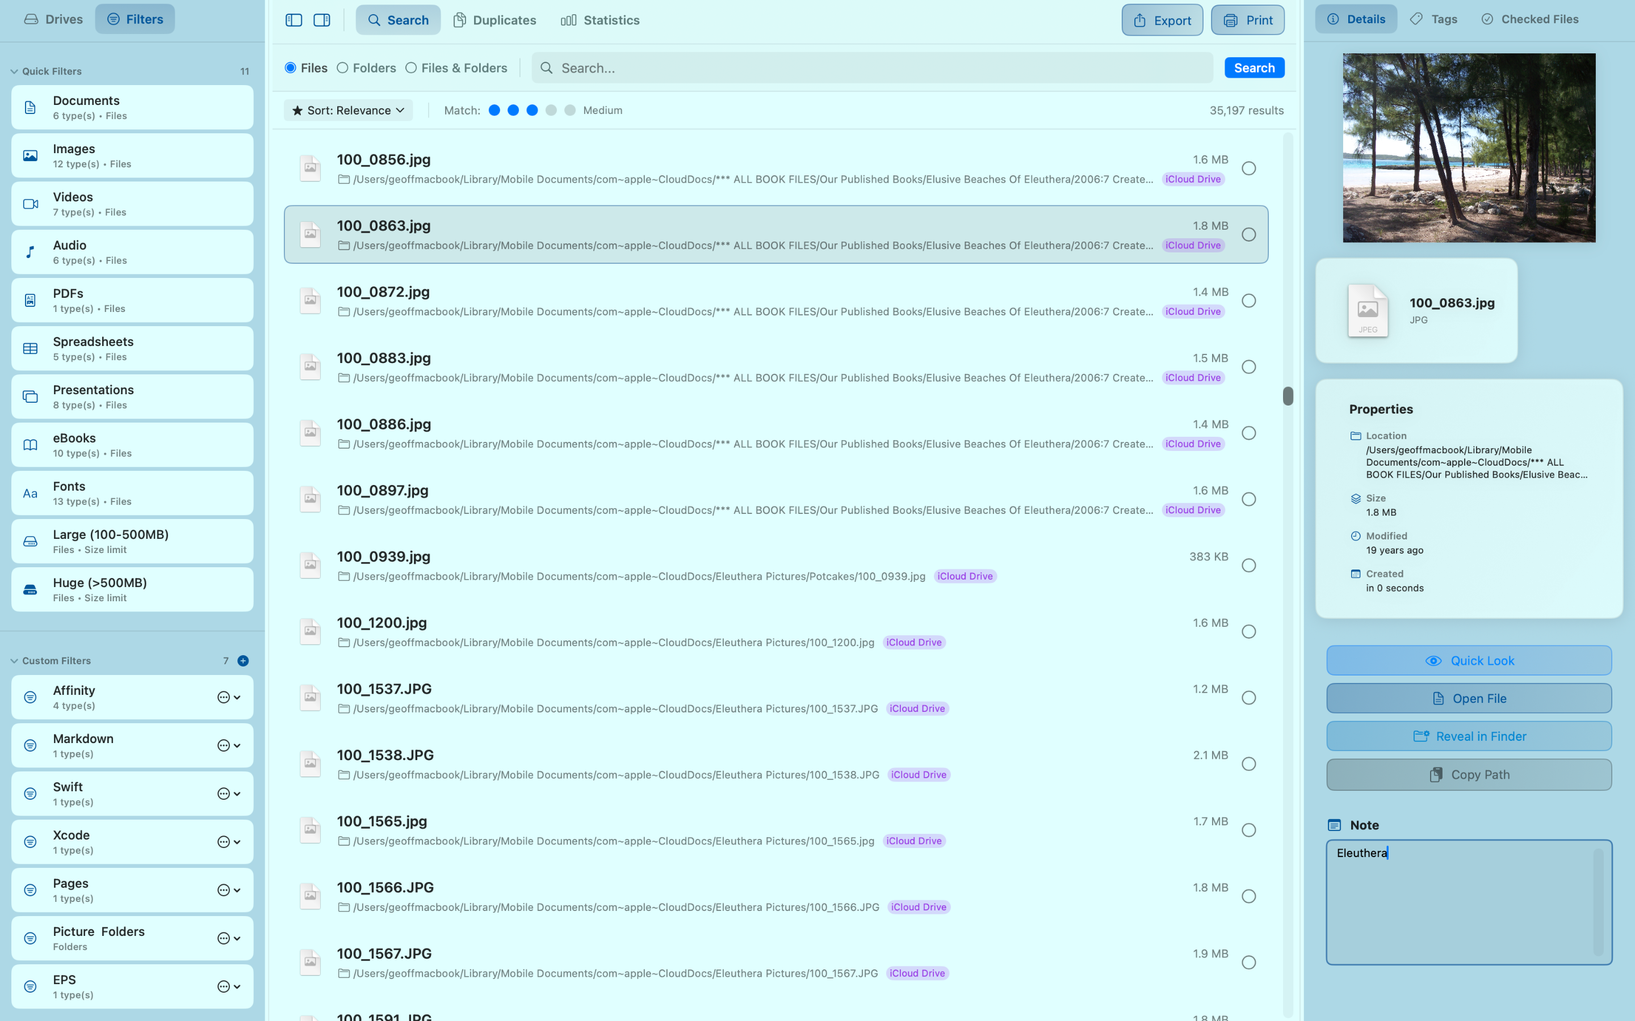Select the Xcode custom filter
1635x1021 pixels.
tap(132, 842)
